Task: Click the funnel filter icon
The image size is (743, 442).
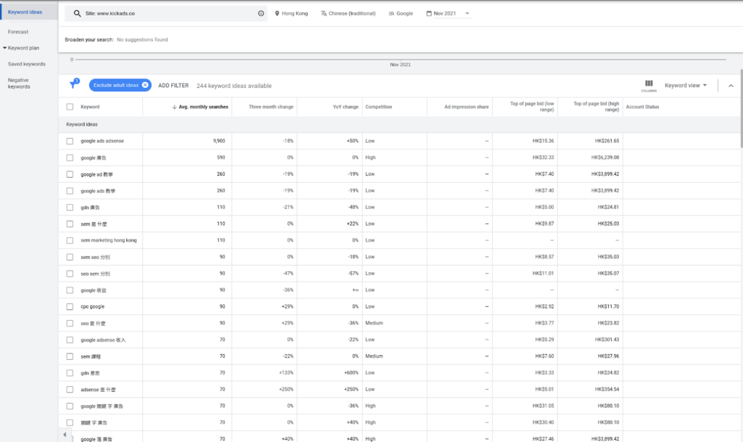Action: pos(73,85)
